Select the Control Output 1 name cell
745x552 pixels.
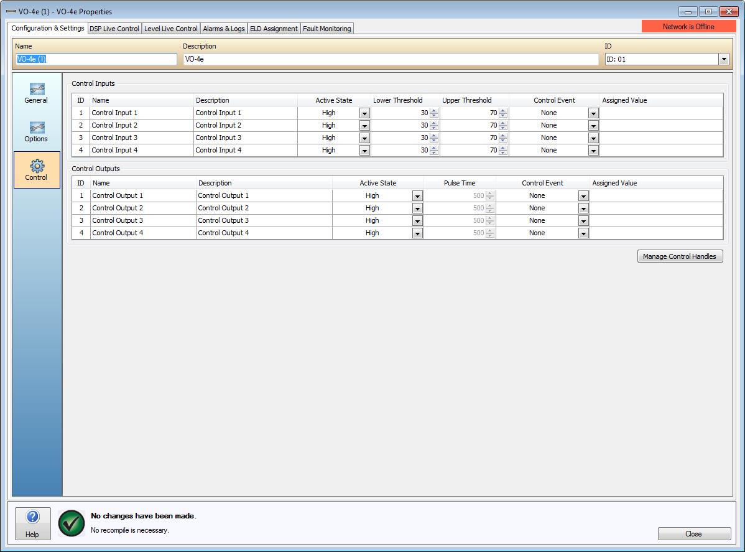(x=143, y=195)
